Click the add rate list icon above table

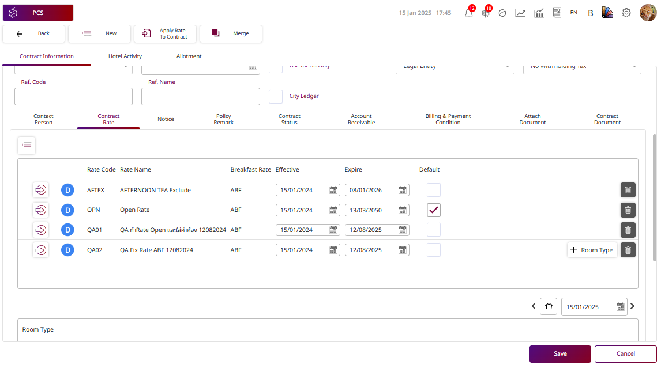pos(27,146)
